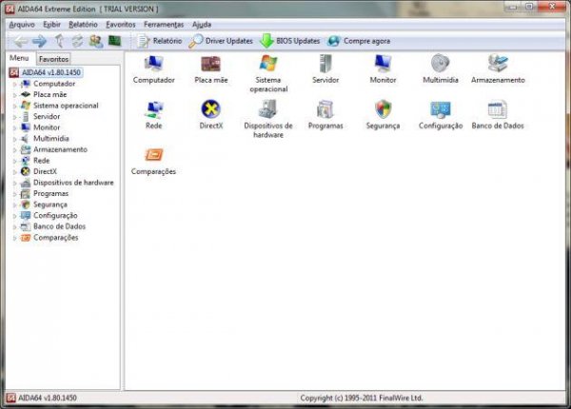
Task: Select Configuração in the sidebar tree
Action: 55,215
